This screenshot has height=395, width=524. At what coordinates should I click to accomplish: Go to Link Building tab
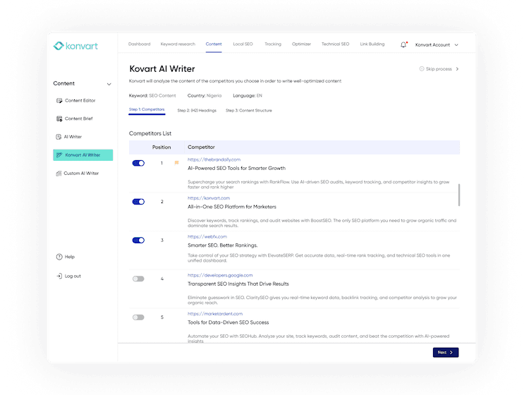coord(372,44)
